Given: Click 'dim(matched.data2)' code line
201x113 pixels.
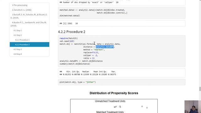Looking at the screenshot, I should [x=70, y=16].
